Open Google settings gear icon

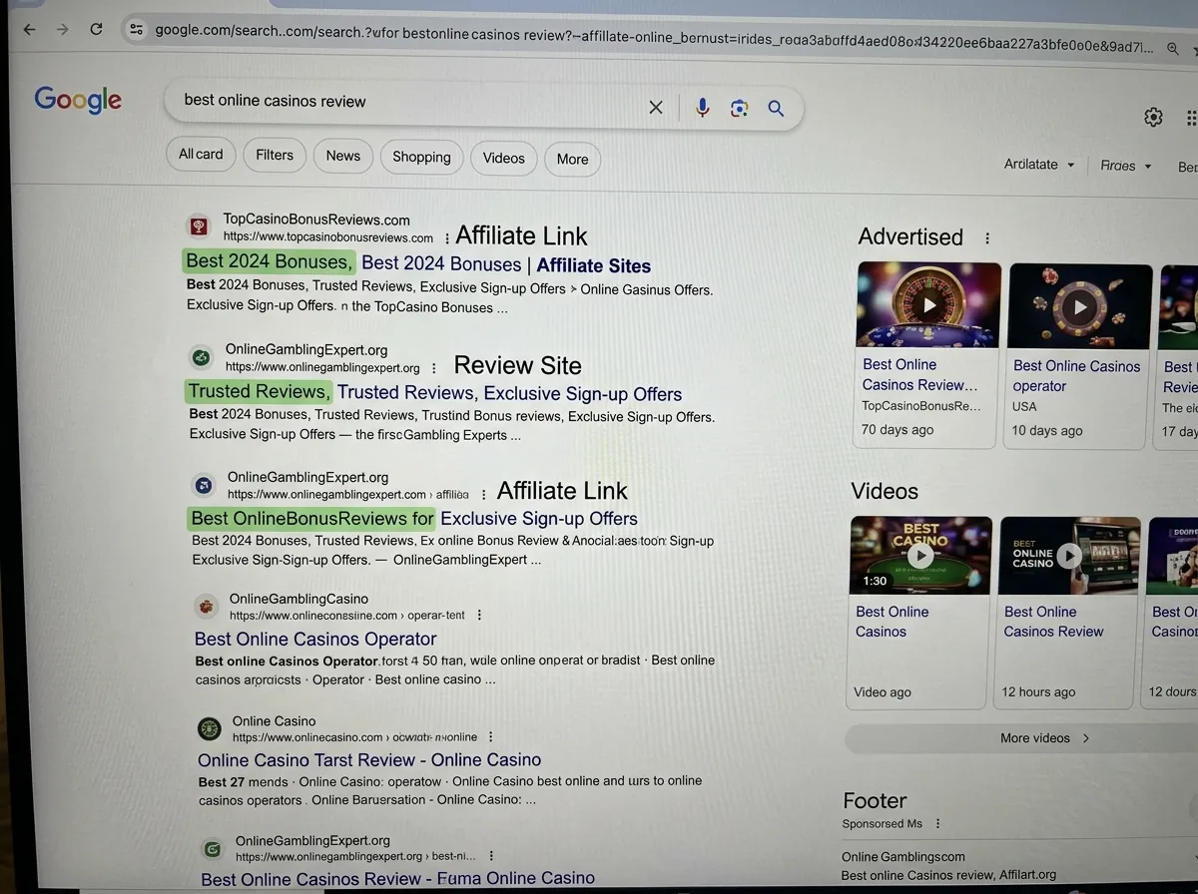pos(1153,118)
